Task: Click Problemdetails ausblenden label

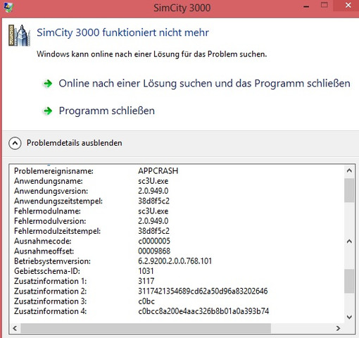Action: (75, 143)
